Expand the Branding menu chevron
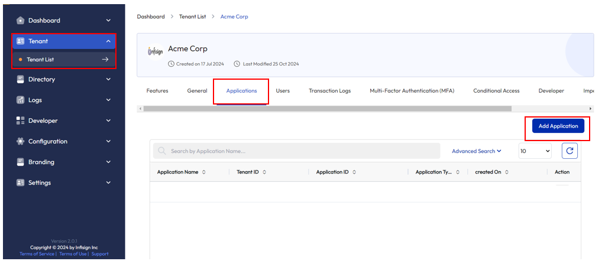Screen dimensions: 605x261 click(108, 162)
